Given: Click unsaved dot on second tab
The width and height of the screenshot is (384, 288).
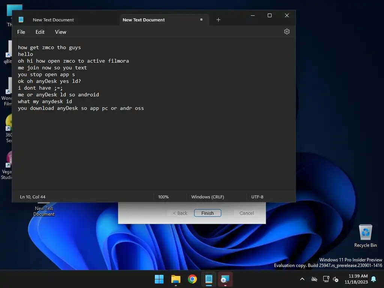Looking at the screenshot, I should 201,19.
